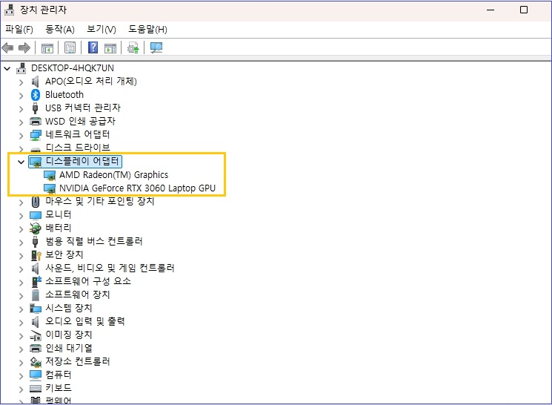This screenshot has height=405, width=552.
Task: Select the 저장소 컨트롤러 label
Action: click(78, 361)
